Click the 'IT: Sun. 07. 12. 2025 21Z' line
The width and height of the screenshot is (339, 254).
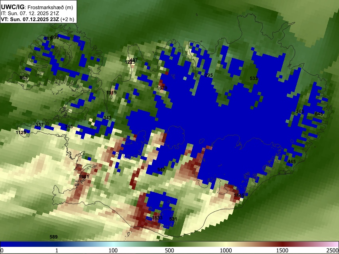pos(30,14)
